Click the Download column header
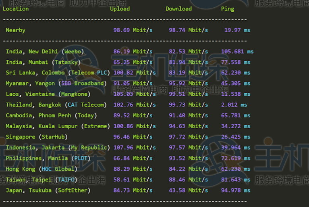The height and width of the screenshot is (207, 309). (178, 8)
